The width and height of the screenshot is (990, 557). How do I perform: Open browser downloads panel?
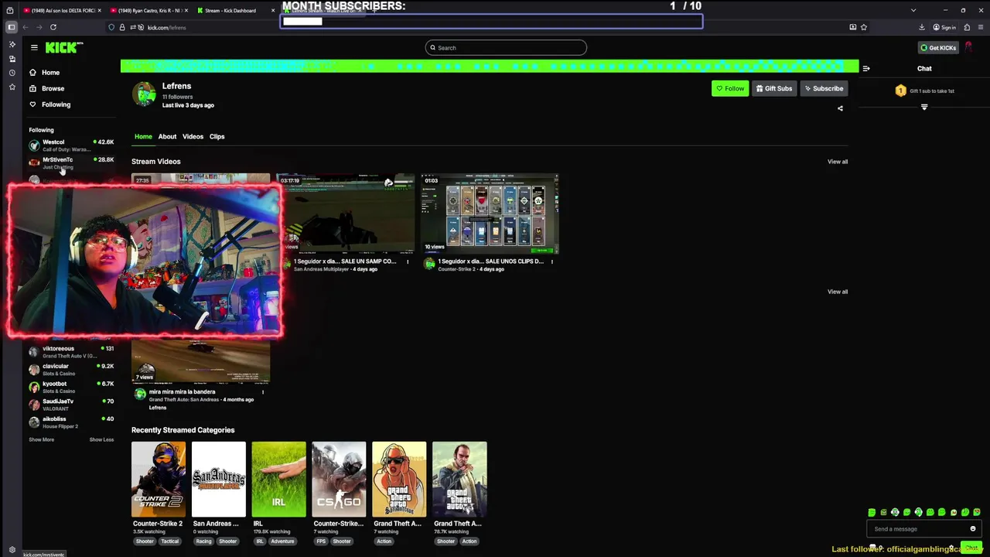922,27
